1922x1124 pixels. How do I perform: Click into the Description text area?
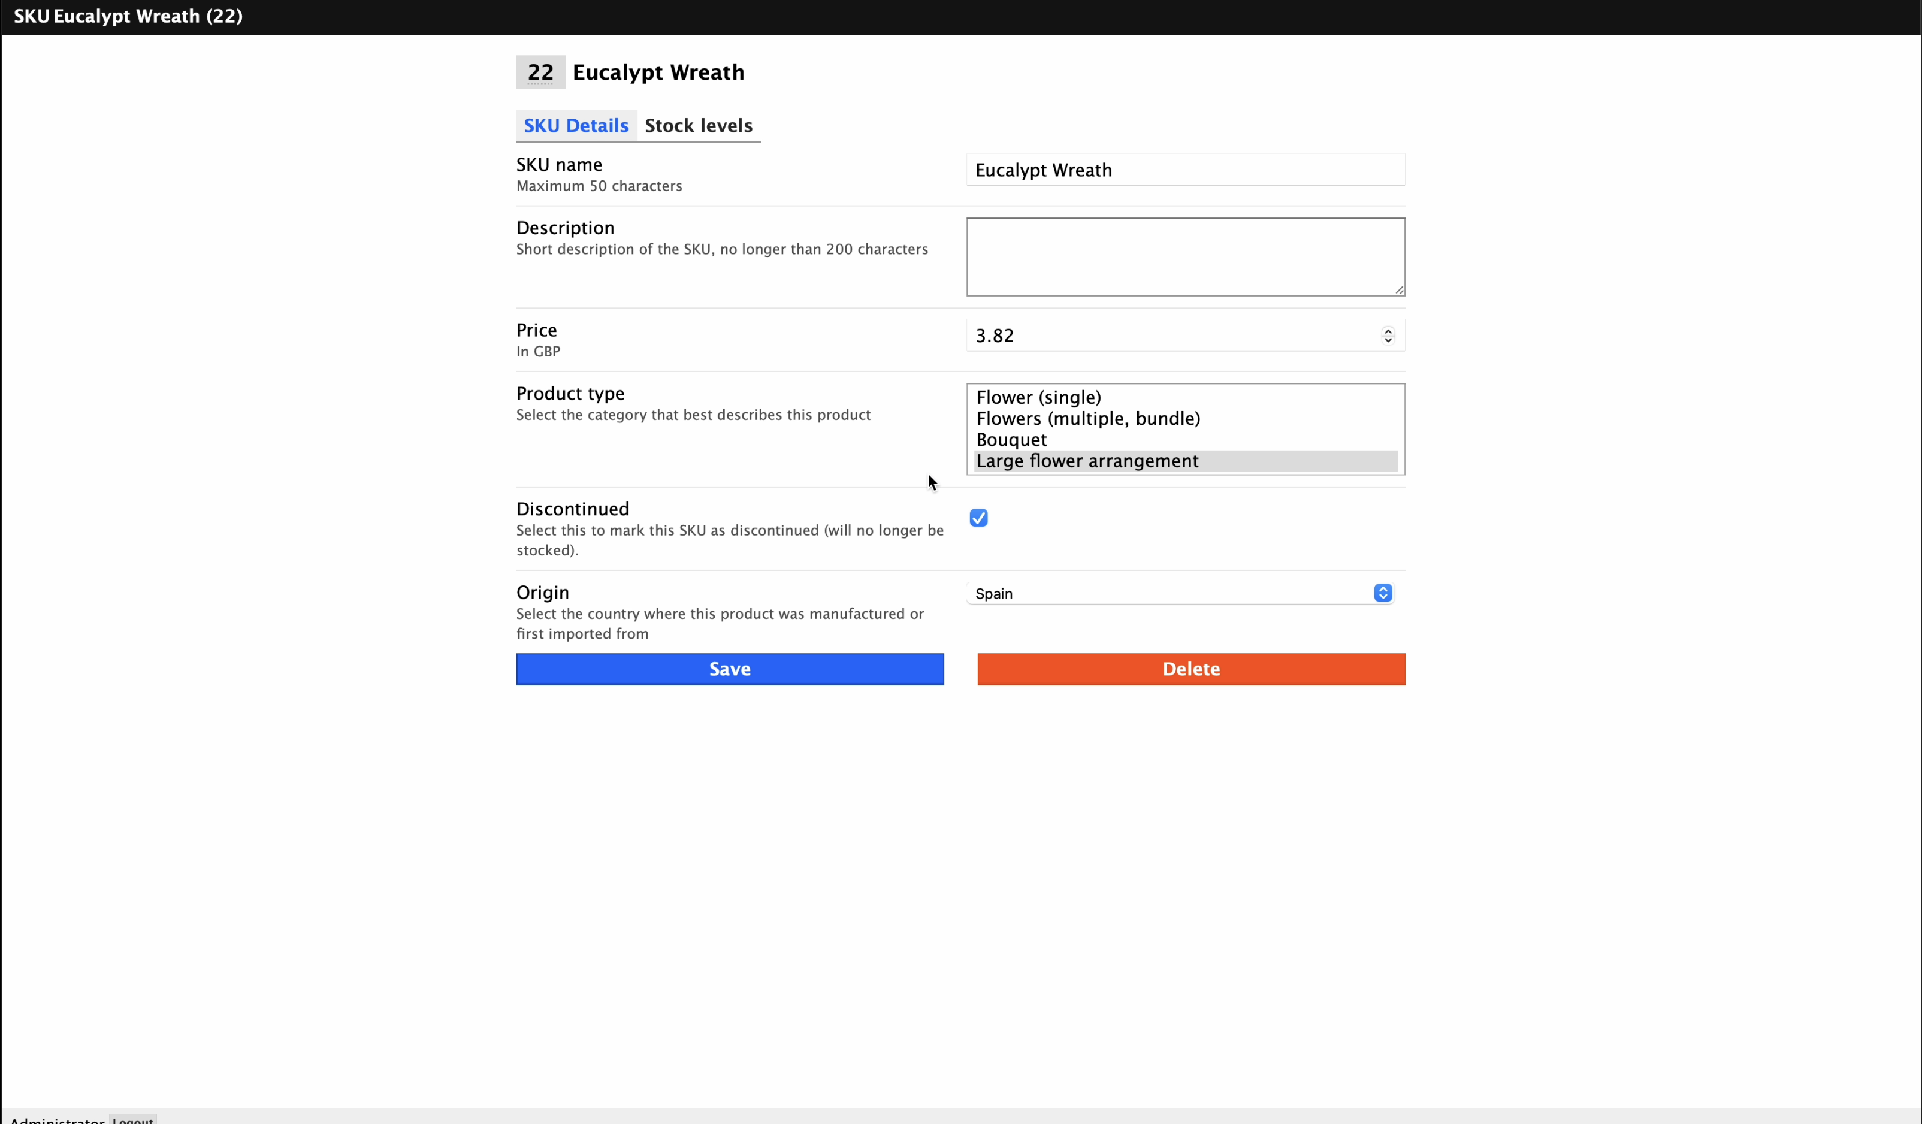click(1184, 257)
